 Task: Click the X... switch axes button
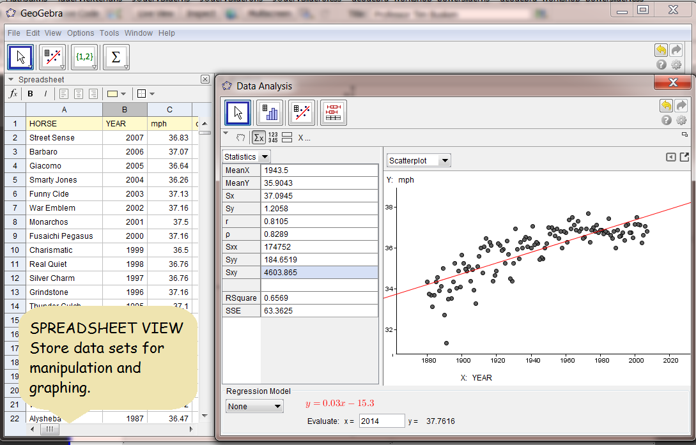[x=304, y=137]
